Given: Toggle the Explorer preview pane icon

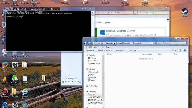Looking at the screenshot, I should [x=180, y=50].
